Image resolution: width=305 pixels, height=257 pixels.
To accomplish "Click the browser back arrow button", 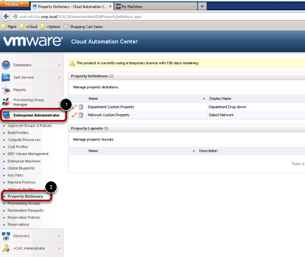I will point(6,17).
